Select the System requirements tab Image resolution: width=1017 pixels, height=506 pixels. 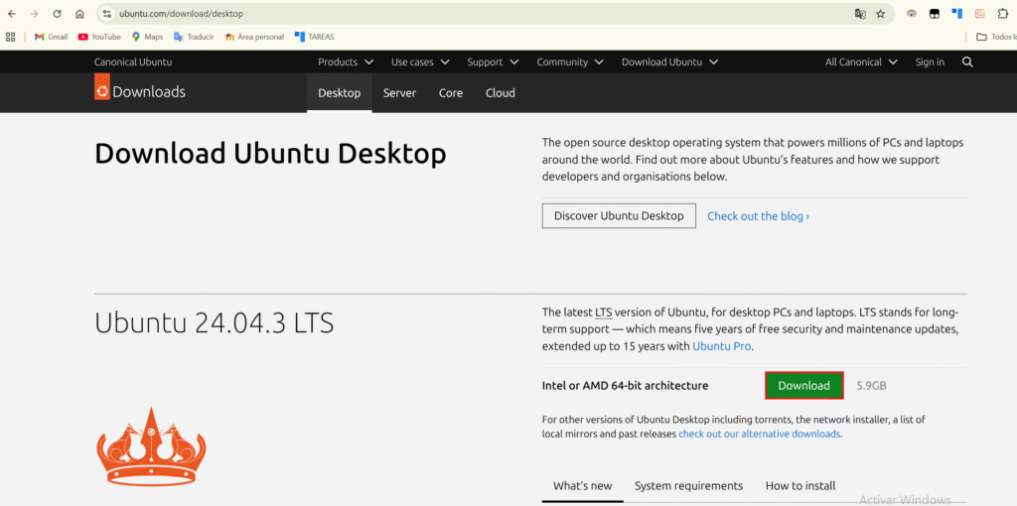tap(688, 486)
